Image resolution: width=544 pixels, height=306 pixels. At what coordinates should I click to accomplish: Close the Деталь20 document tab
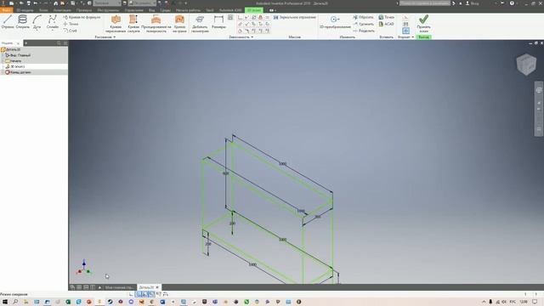click(157, 287)
